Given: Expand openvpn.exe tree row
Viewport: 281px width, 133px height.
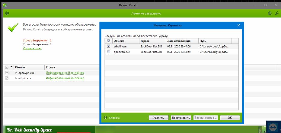Looking at the screenshot, I should (x=16, y=73).
